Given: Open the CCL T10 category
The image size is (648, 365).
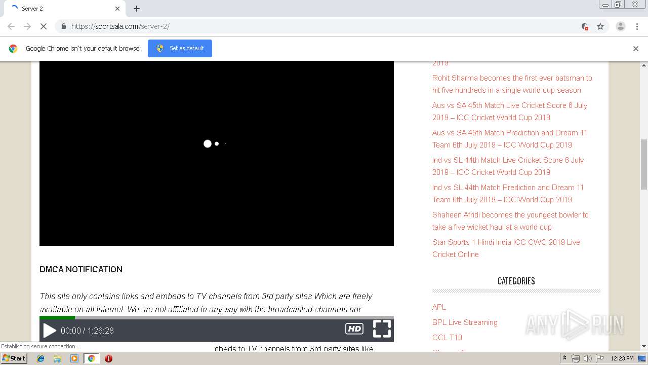Looking at the screenshot, I should [447, 338].
